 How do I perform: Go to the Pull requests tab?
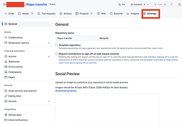47,14
